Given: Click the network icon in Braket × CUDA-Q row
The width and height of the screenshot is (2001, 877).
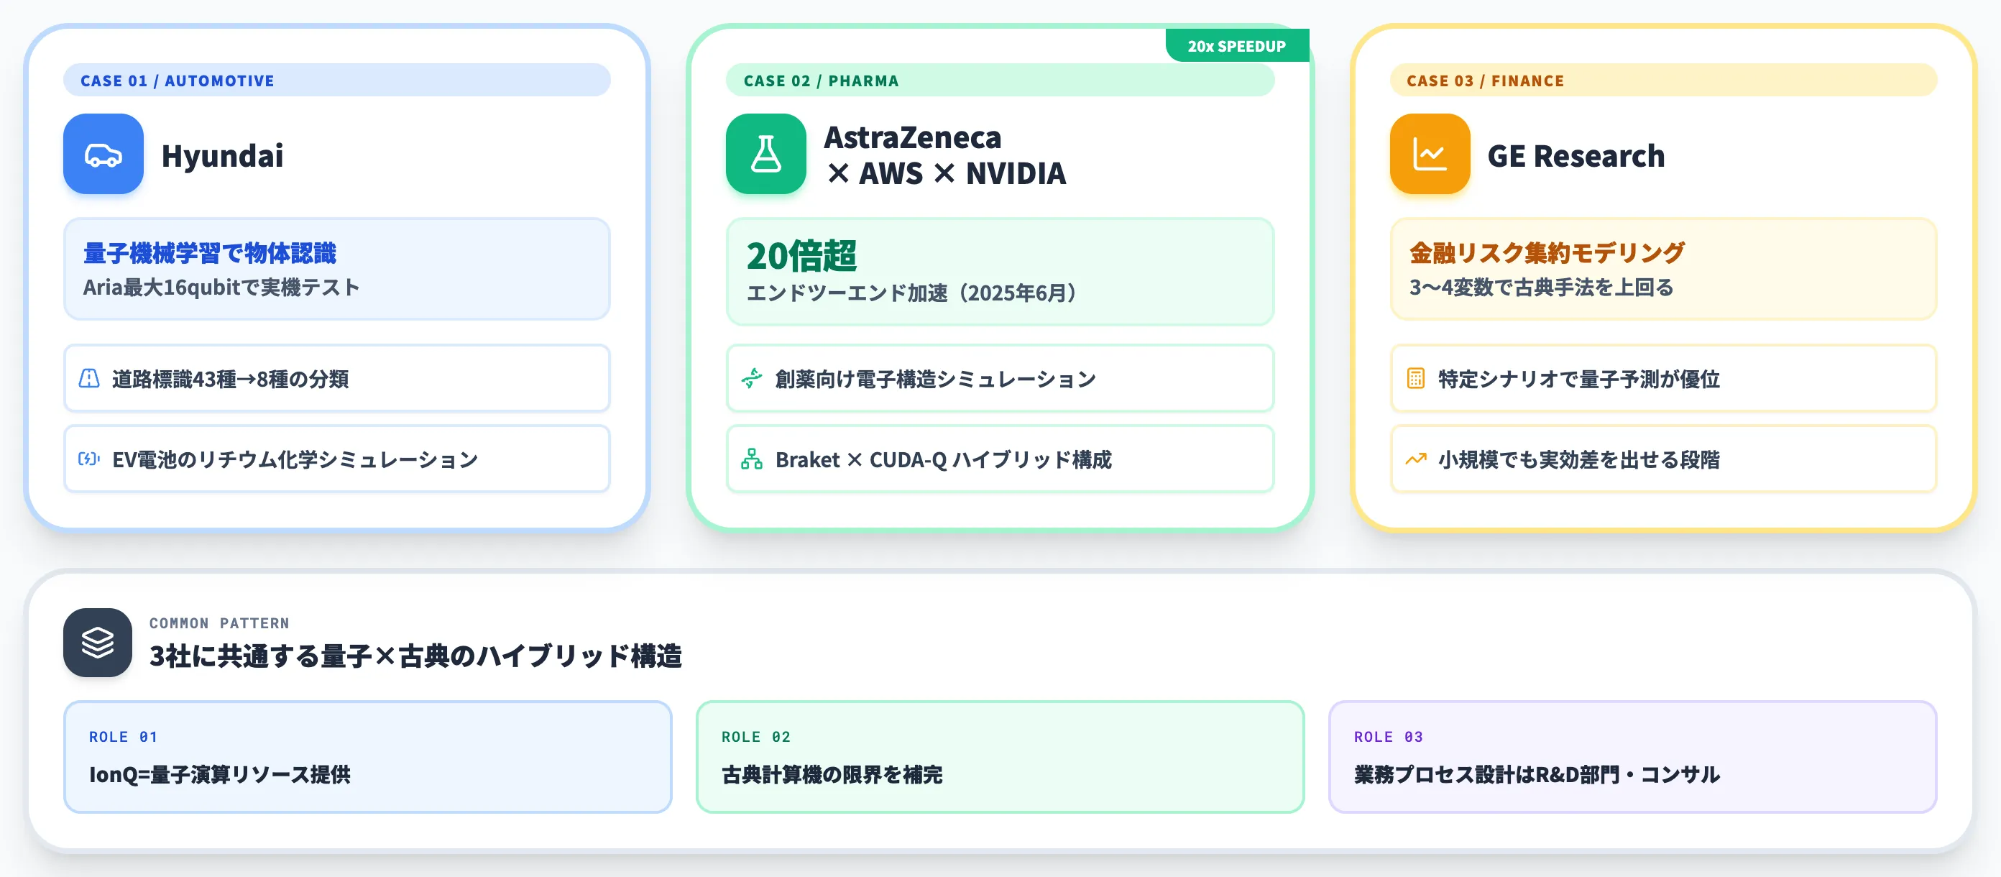Looking at the screenshot, I should coord(752,459).
